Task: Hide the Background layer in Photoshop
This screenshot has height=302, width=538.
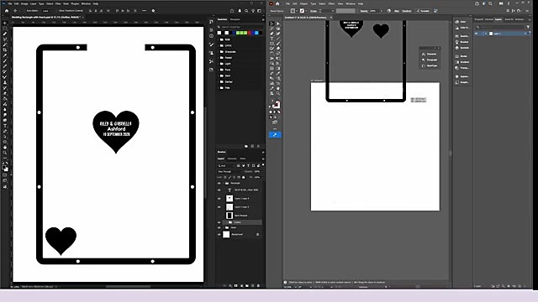Action: click(x=219, y=235)
